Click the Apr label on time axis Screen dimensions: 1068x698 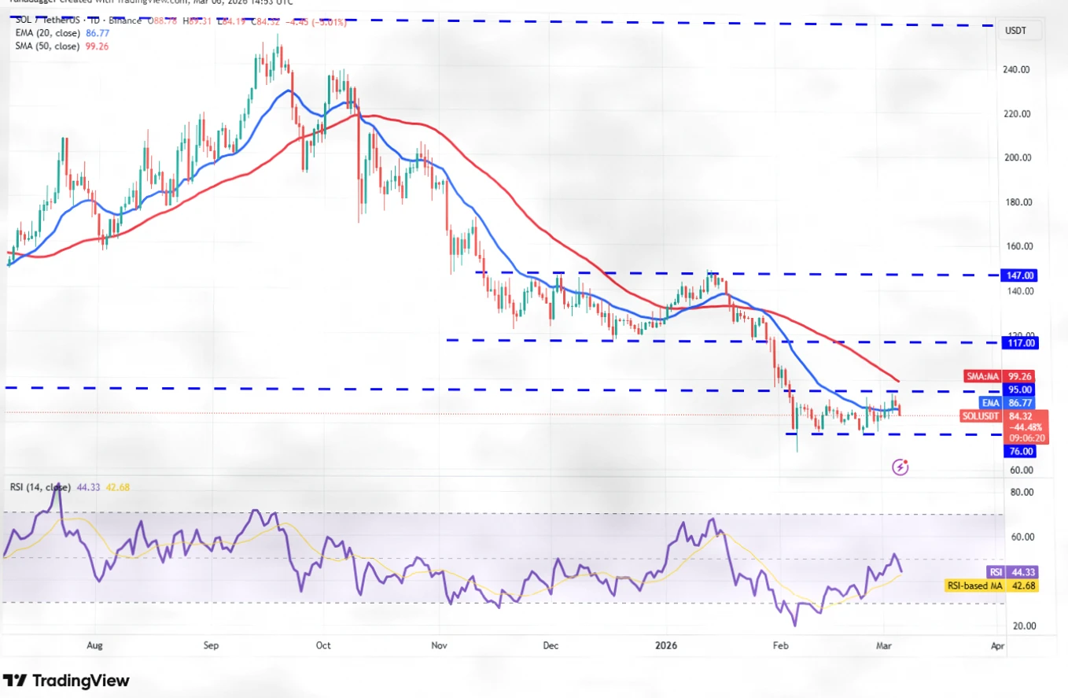pyautogui.click(x=997, y=646)
